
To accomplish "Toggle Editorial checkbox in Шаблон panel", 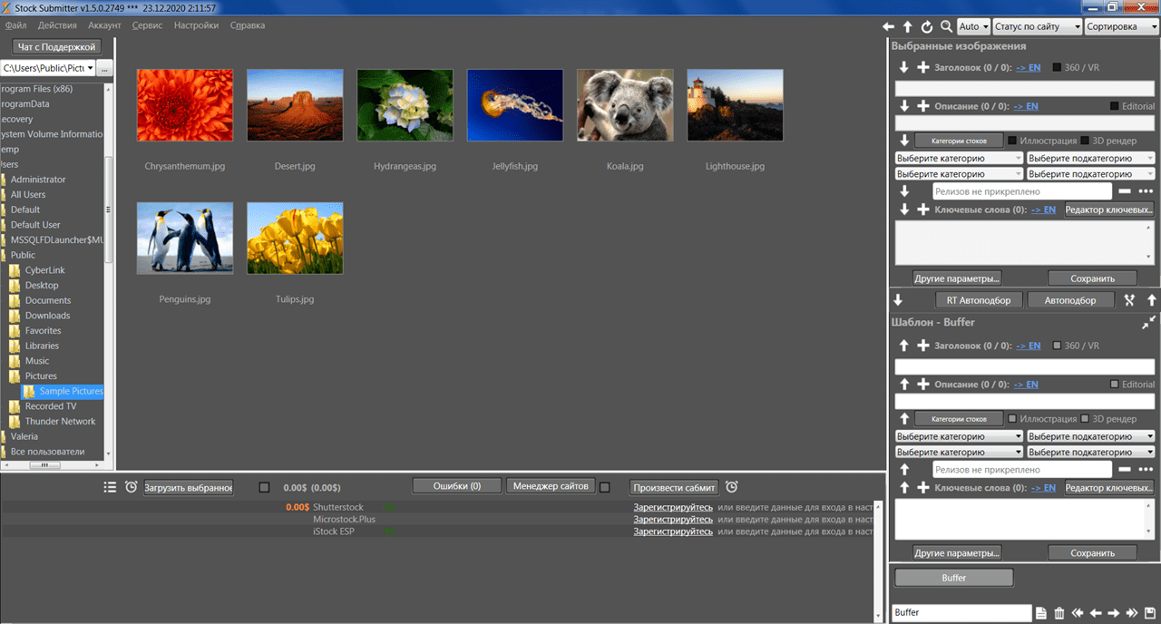I will pyautogui.click(x=1115, y=385).
